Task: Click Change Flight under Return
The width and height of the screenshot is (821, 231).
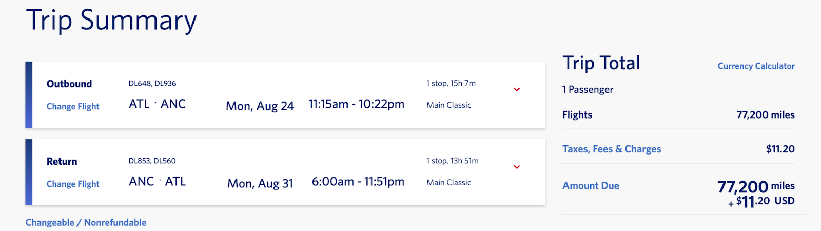Action: [73, 184]
